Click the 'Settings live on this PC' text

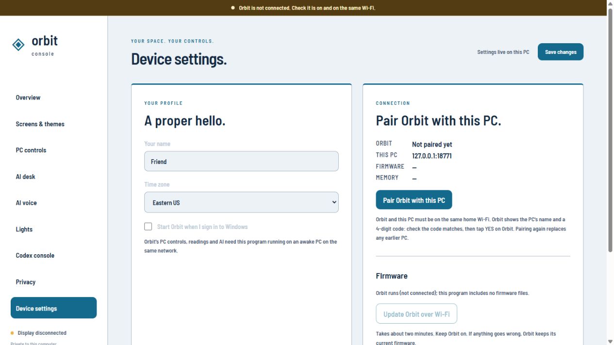(503, 52)
